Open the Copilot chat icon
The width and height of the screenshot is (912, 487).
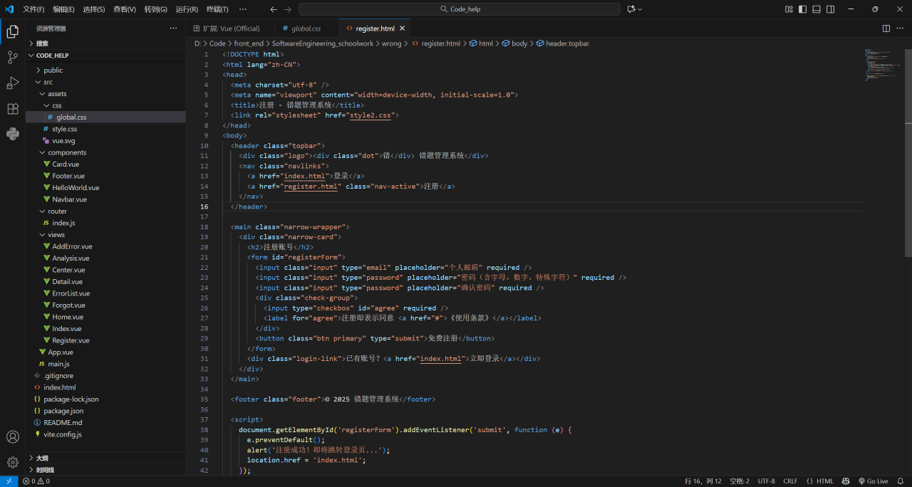(x=631, y=9)
